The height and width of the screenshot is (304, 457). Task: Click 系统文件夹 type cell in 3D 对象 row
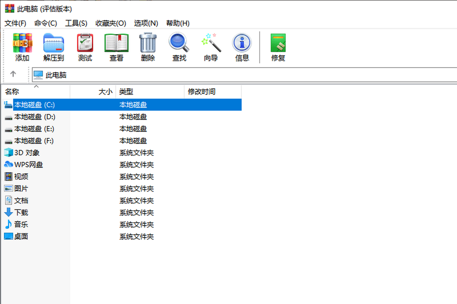click(x=137, y=153)
